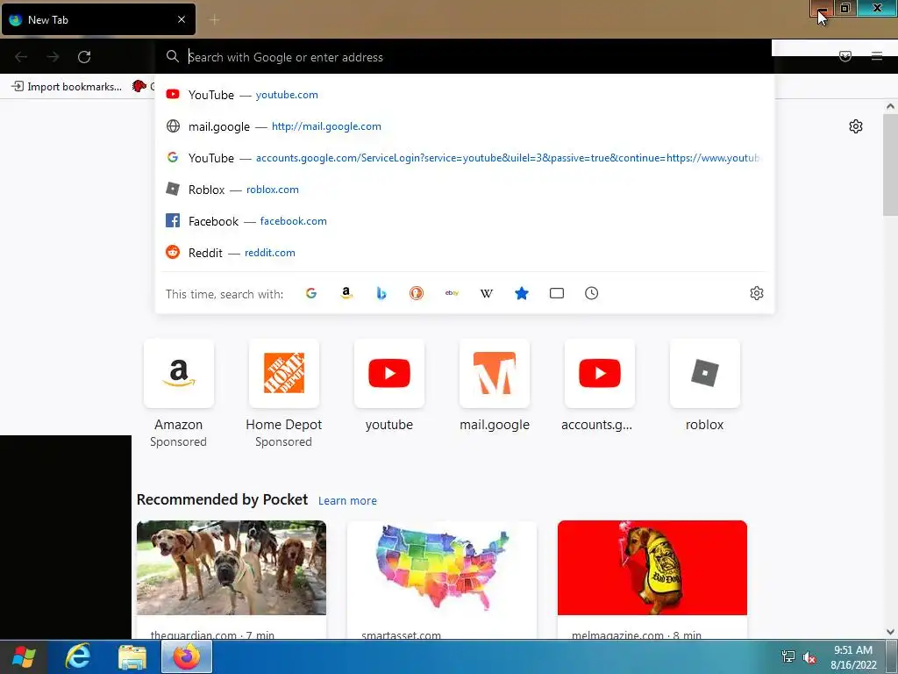898x674 pixels.
Task: Open the Pocket save icon in toolbar
Action: 845,56
